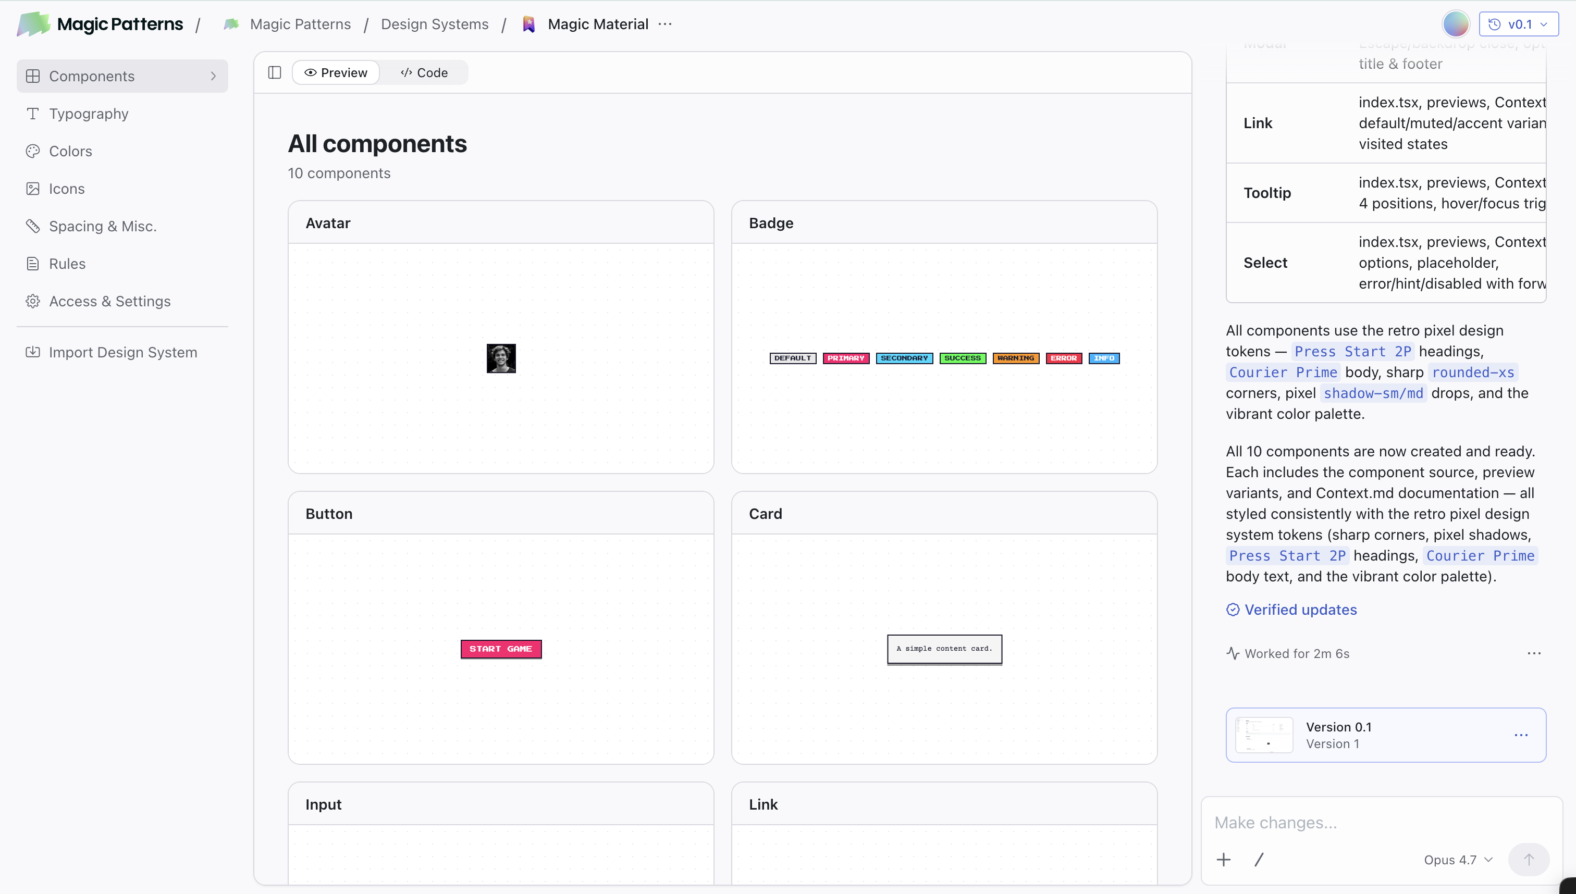1576x894 pixels.
Task: Open the Avatar component card
Action: coord(501,337)
